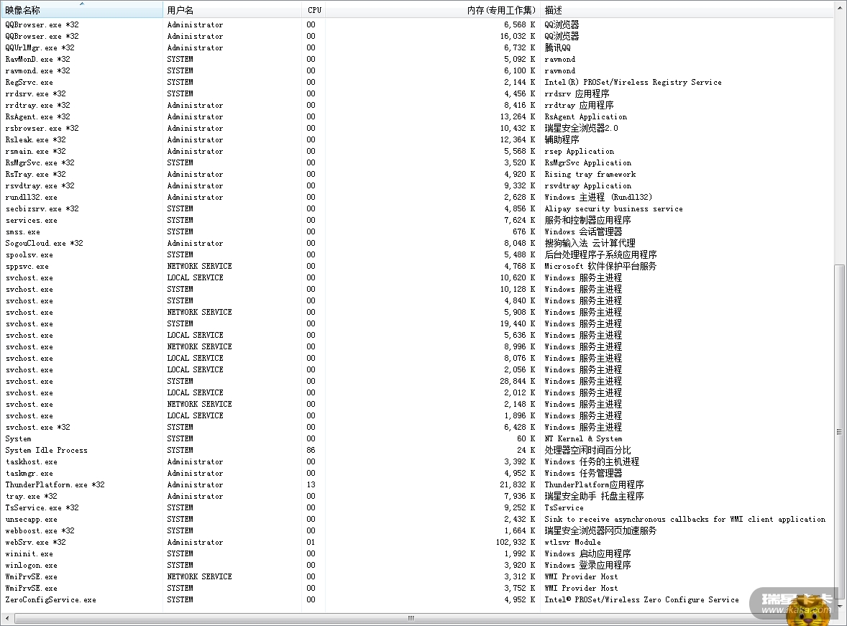Select System Idle Process row
The height and width of the screenshot is (626, 847).
pyautogui.click(x=416, y=451)
